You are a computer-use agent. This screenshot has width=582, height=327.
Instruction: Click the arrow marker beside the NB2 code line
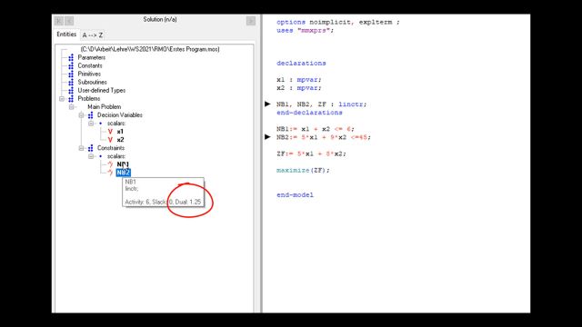click(x=267, y=137)
